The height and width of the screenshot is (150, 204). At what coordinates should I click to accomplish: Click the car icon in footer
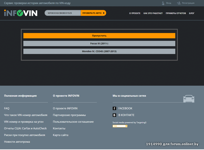coord(189,99)
